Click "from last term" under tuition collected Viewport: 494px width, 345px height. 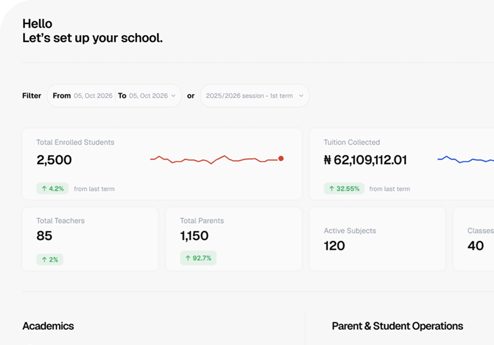(390, 189)
